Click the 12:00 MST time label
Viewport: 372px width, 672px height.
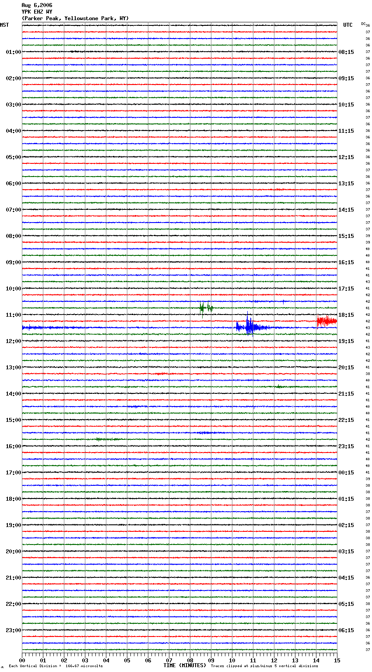[x=13, y=341]
